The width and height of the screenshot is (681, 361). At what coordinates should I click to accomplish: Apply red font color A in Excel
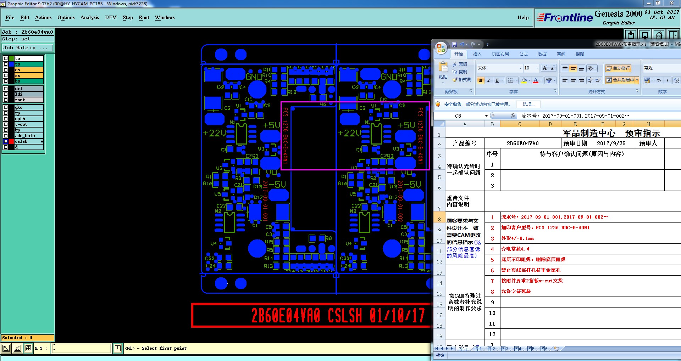click(536, 80)
